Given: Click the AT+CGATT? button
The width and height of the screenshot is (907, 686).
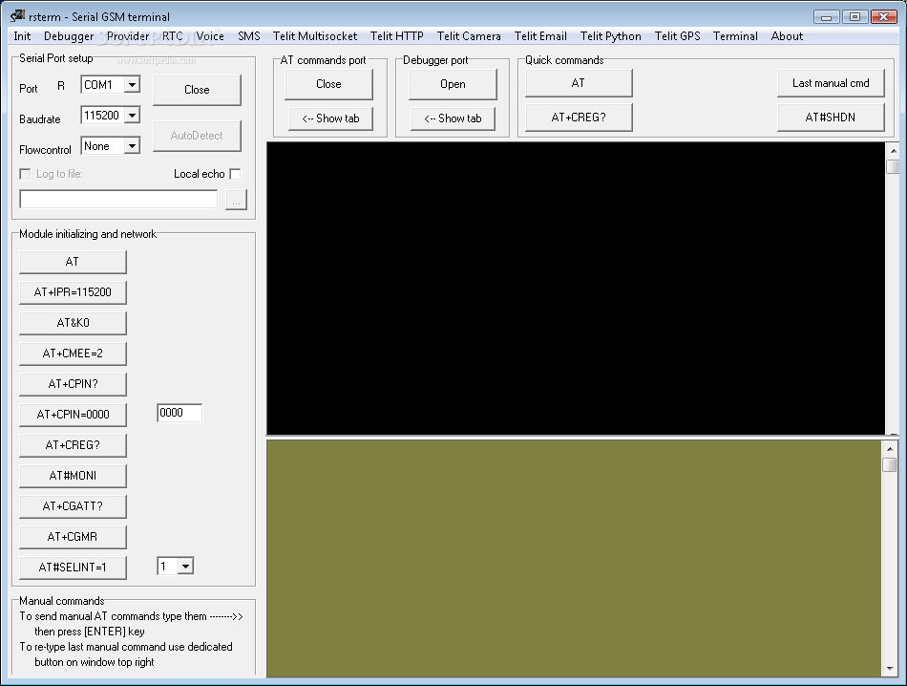Looking at the screenshot, I should (73, 506).
